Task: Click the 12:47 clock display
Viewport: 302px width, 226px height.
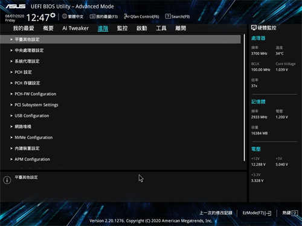Action: 38,17
